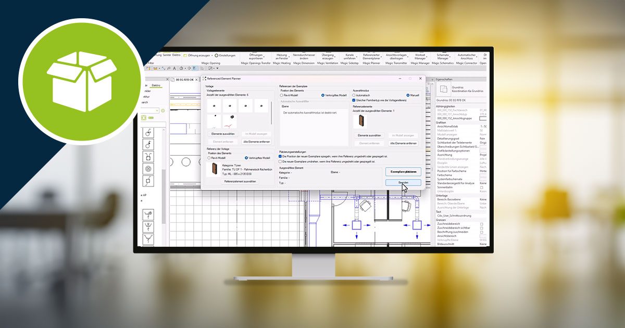This screenshot has height=328, width=625.
Task: Select the Automatisch selection mode radio
Action: 355,95
